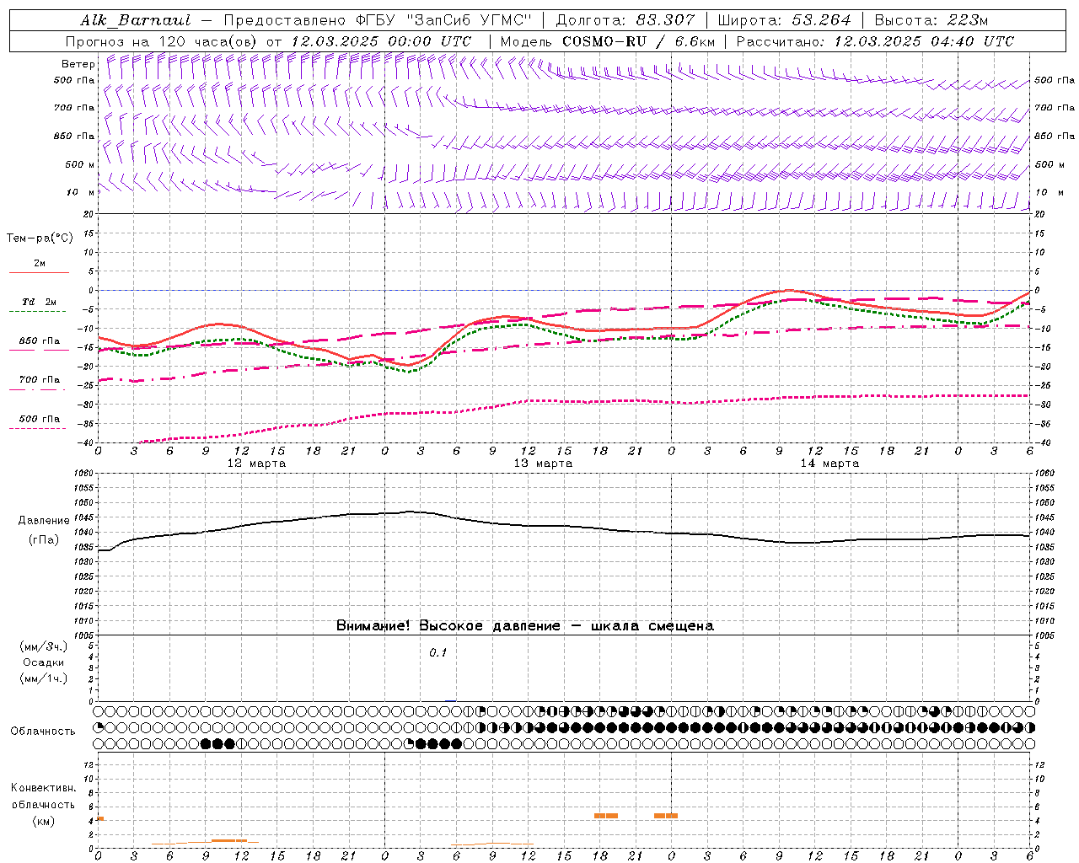Click the Облачность cloud cover label
This screenshot has height=863, width=1079.
pos(43,731)
